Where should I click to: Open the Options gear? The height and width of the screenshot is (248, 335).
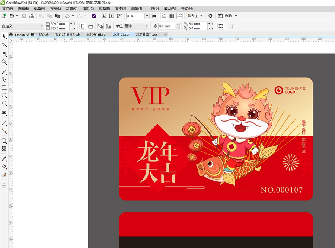click(x=210, y=16)
